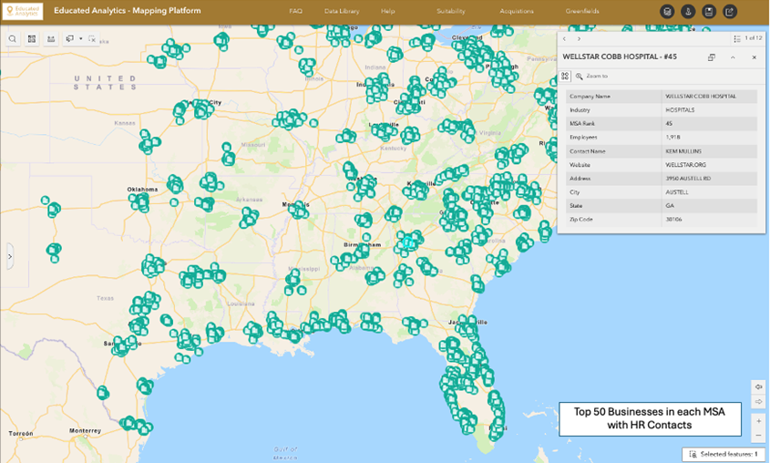This screenshot has height=463, width=770.
Task: Open the select tool dropdown arrow
Action: [80, 39]
